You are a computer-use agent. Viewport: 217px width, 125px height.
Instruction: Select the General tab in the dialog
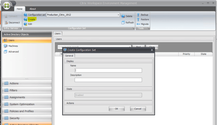click(x=69, y=56)
